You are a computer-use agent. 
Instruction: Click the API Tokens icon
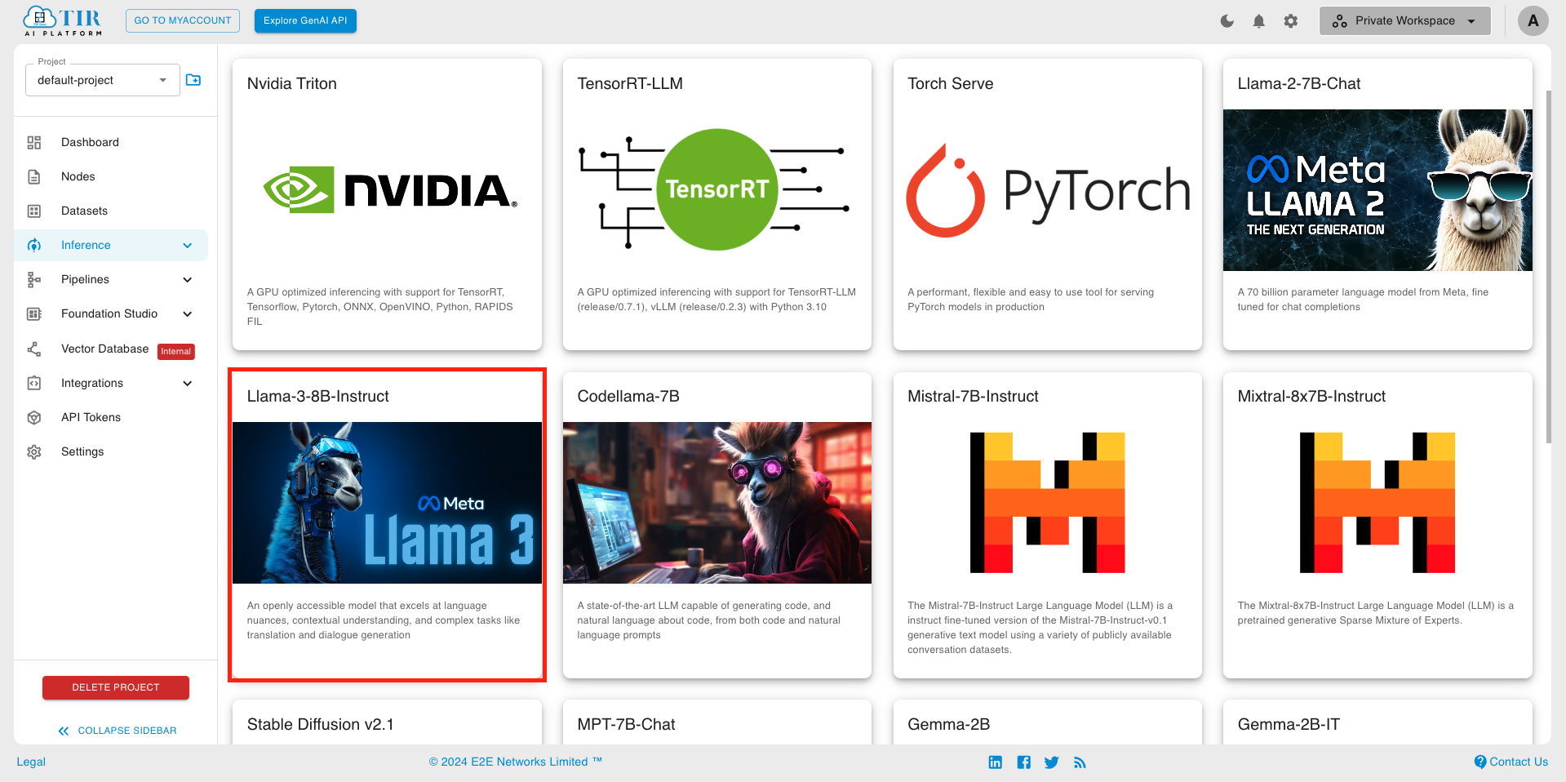34,417
